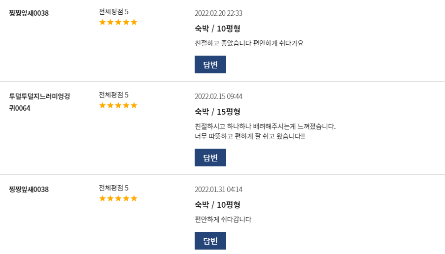Image resolution: width=445 pixels, height=254 pixels.
Task: Click 전체평점 5 label on the middle review
Action: point(113,95)
